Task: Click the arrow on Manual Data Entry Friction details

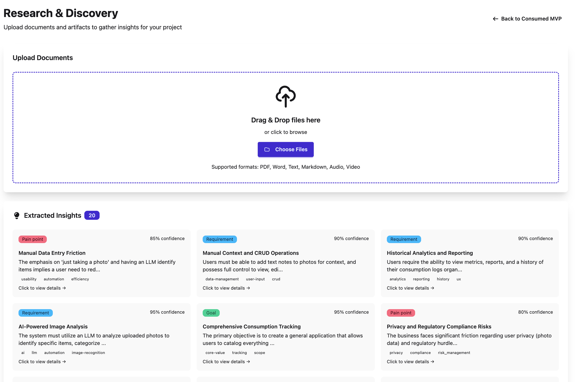Action: pos(64,288)
